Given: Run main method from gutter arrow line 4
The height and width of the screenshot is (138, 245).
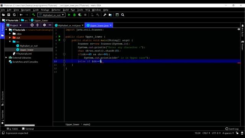Looking at the screenshot, I should point(60,40).
